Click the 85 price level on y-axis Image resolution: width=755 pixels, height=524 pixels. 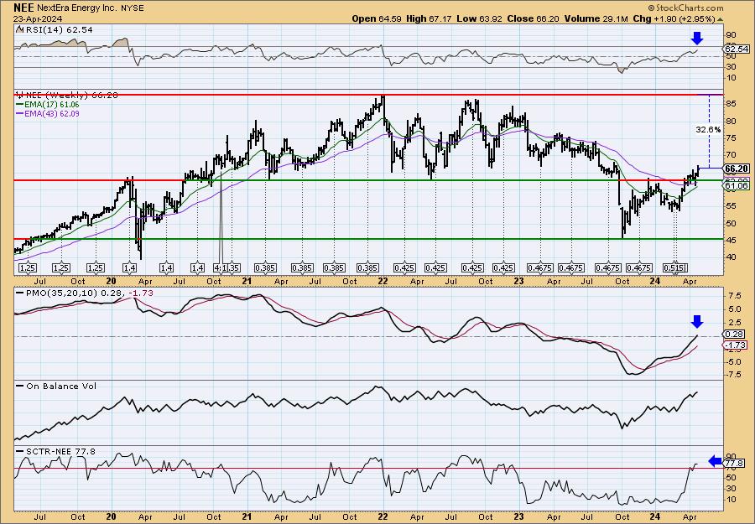point(731,104)
